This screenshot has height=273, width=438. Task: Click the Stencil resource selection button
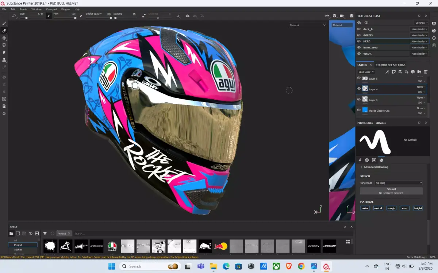click(x=391, y=191)
